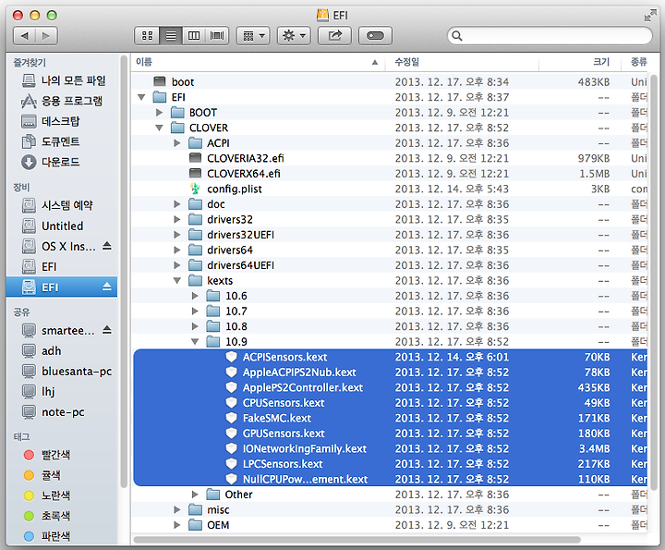Enter full screen with the corner arrows
This screenshot has width=665, height=550.
[x=650, y=16]
